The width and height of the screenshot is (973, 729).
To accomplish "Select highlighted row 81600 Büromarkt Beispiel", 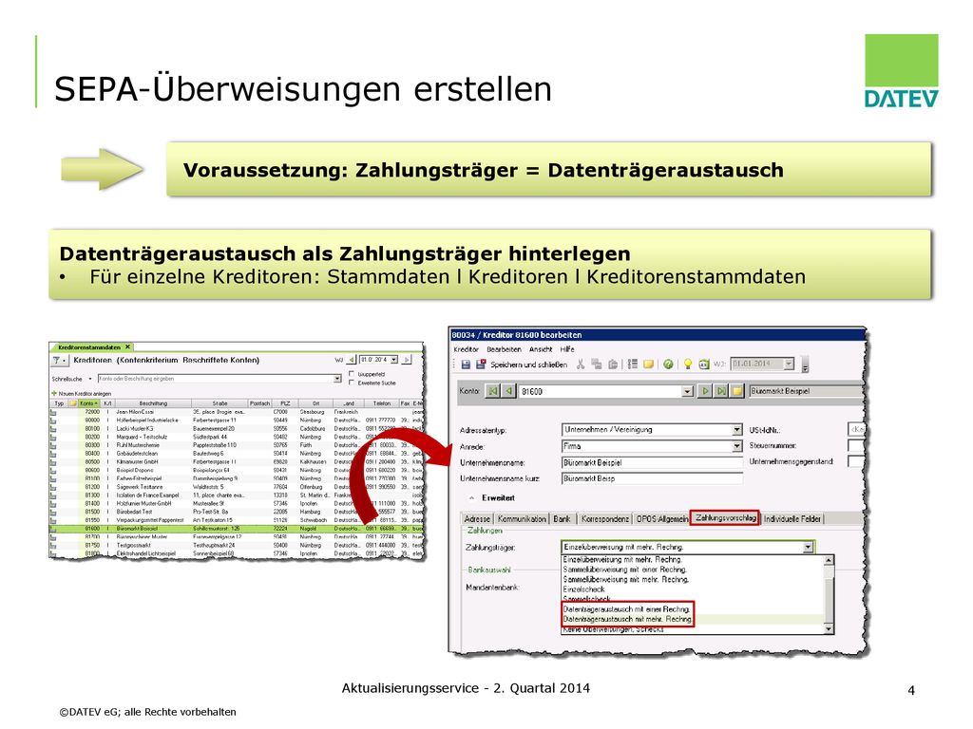I will click(237, 529).
